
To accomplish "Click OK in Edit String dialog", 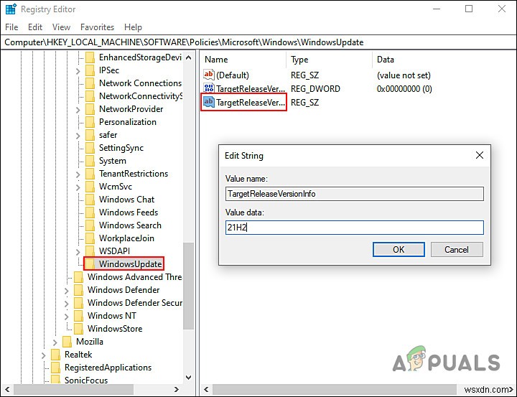I will pos(399,250).
